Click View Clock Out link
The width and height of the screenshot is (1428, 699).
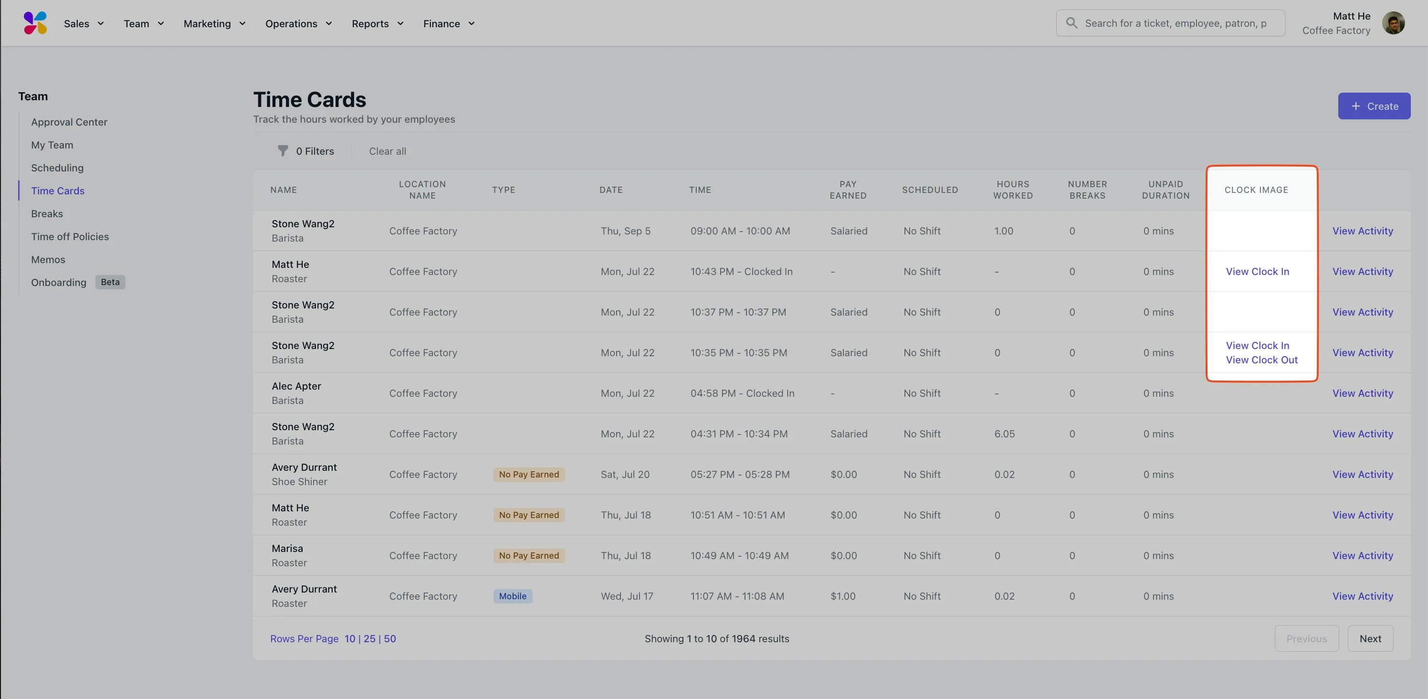coord(1262,360)
